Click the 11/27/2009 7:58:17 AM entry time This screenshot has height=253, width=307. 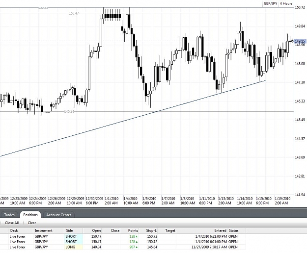click(x=209, y=247)
